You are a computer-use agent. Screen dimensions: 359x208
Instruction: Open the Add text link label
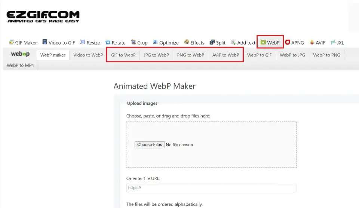pyautogui.click(x=246, y=43)
